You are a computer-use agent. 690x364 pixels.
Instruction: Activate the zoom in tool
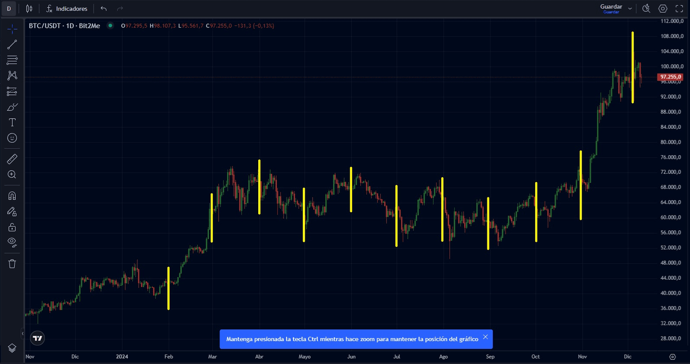coord(12,175)
